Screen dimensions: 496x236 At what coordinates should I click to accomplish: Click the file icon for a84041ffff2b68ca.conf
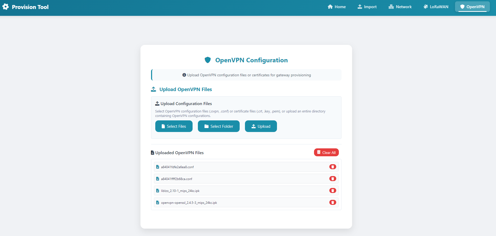coord(158,179)
